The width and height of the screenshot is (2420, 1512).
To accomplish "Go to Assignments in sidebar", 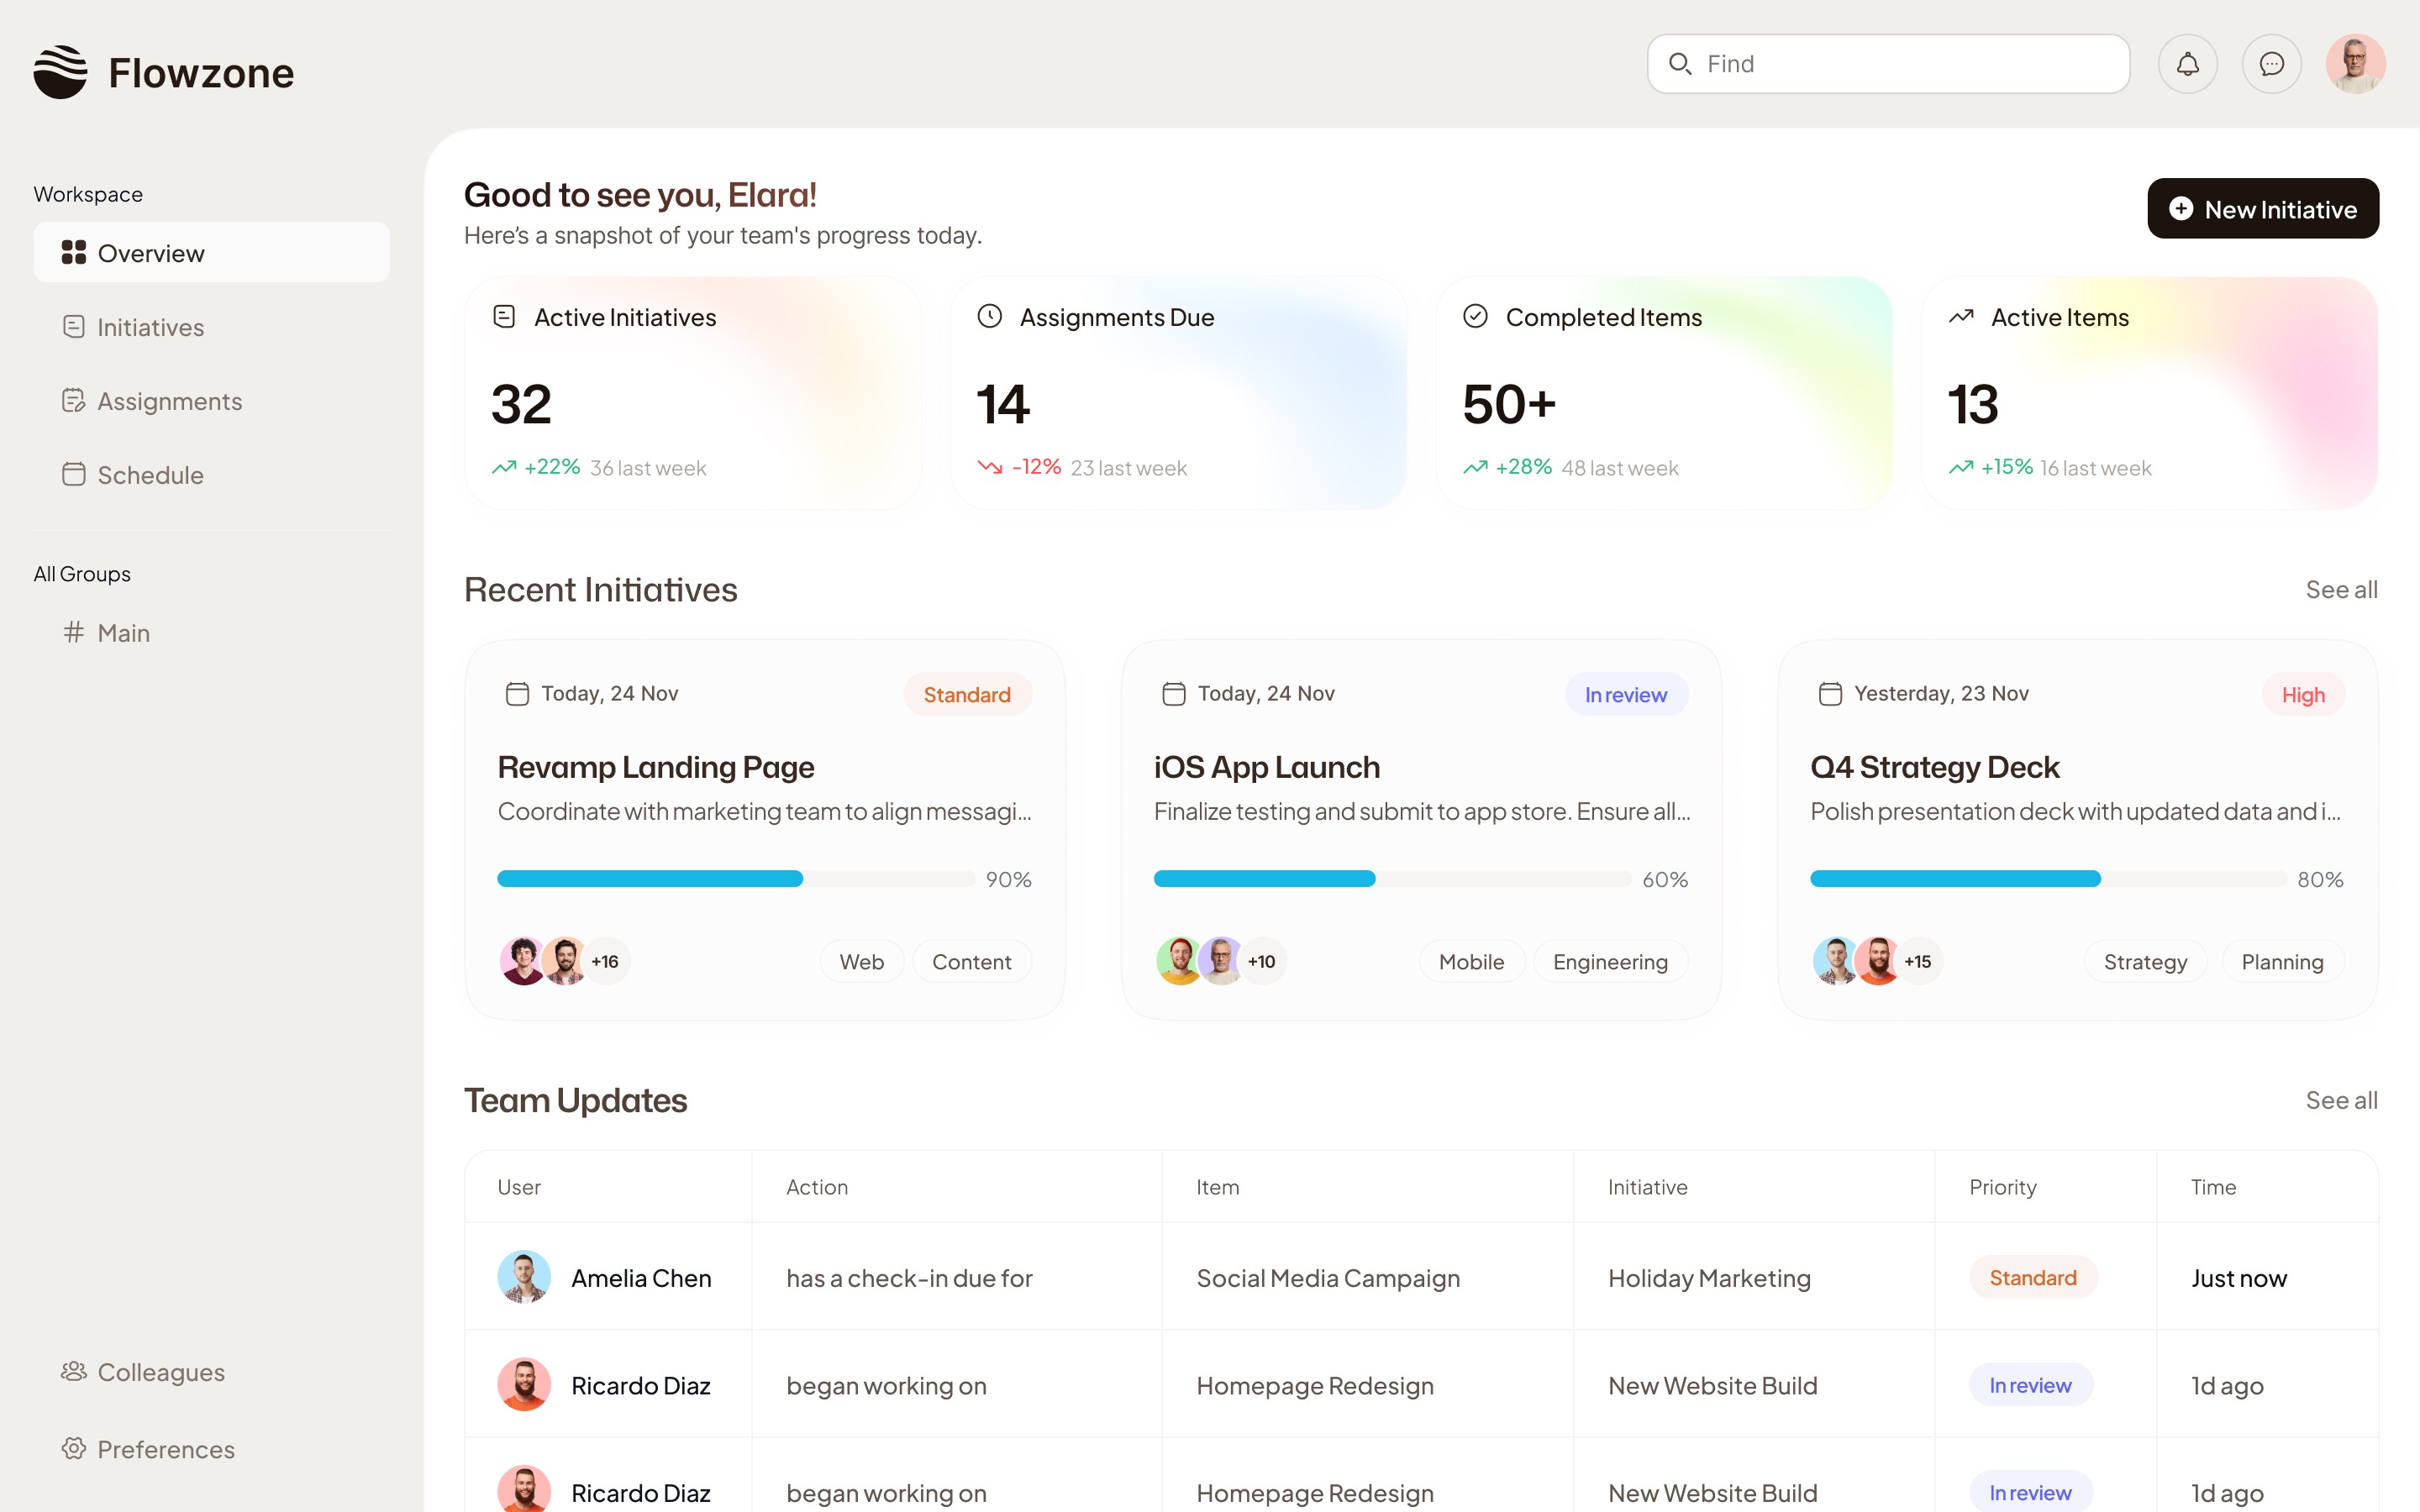I will pyautogui.click(x=169, y=401).
